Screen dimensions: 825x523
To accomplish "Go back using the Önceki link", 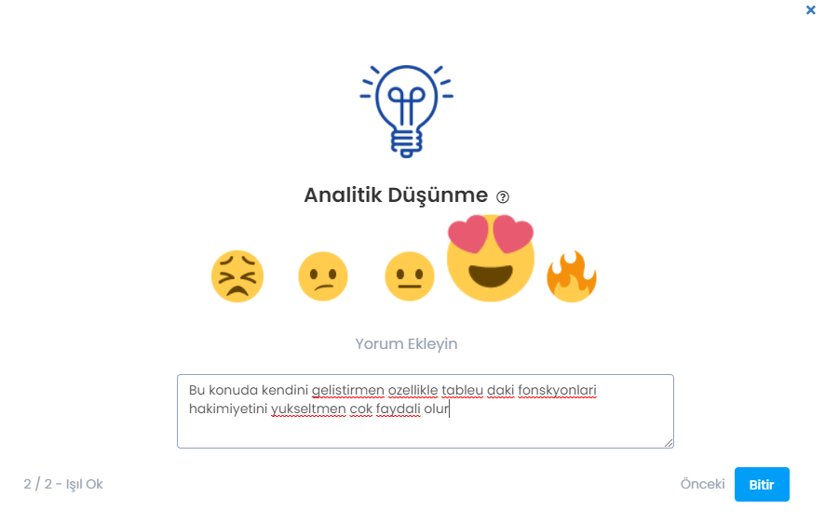I will [x=702, y=484].
